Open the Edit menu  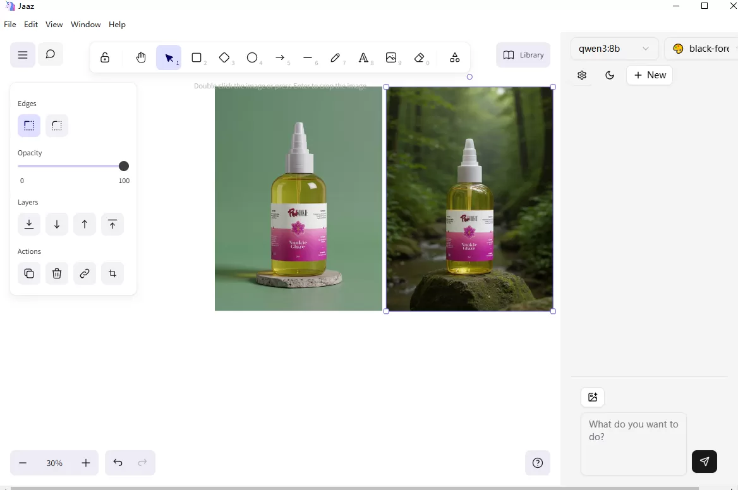pyautogui.click(x=30, y=25)
